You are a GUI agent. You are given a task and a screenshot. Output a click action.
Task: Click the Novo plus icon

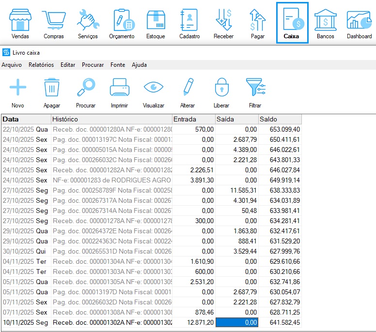[x=18, y=88]
